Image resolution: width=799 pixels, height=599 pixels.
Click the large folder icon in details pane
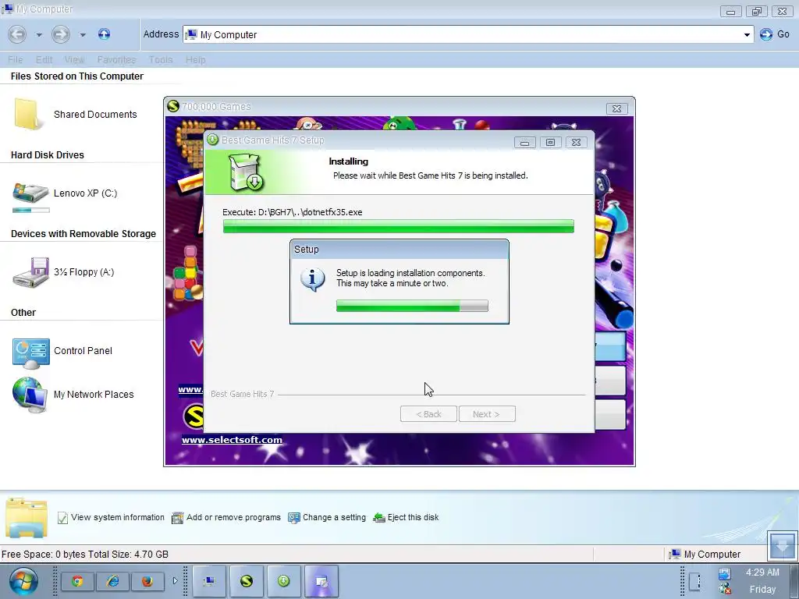tap(27, 518)
